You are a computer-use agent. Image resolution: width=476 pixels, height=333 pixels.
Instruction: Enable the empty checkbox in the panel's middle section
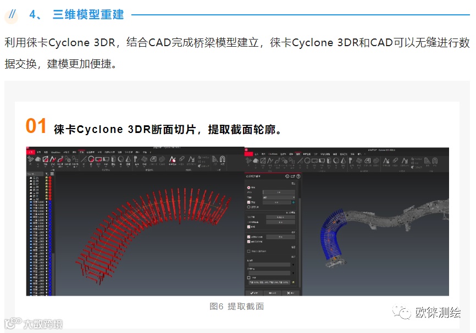click(x=249, y=251)
